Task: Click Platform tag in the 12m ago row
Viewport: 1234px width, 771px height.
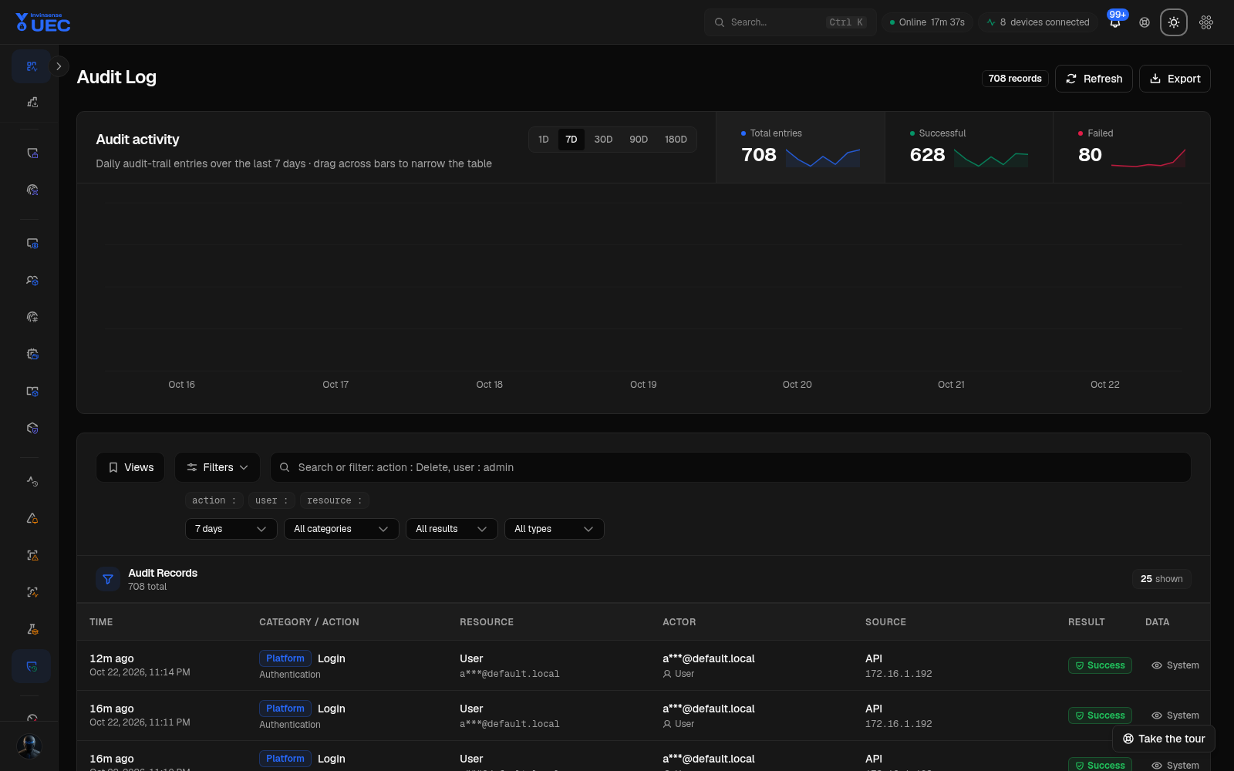Action: coord(285,658)
